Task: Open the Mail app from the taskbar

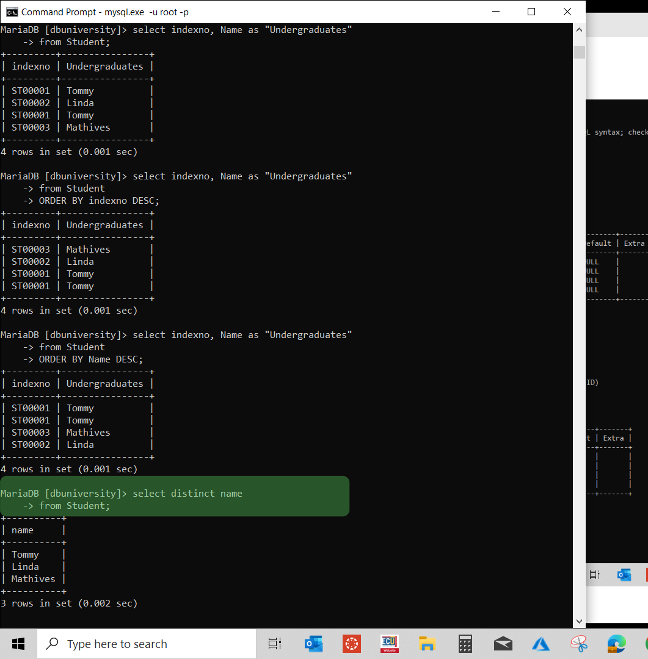Action: point(503,643)
